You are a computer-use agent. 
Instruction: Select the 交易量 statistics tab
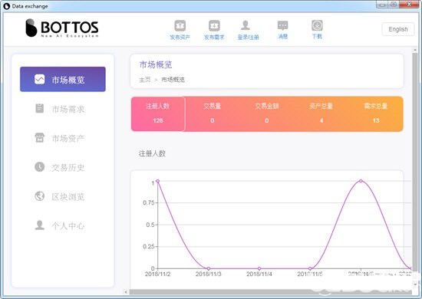coord(212,113)
